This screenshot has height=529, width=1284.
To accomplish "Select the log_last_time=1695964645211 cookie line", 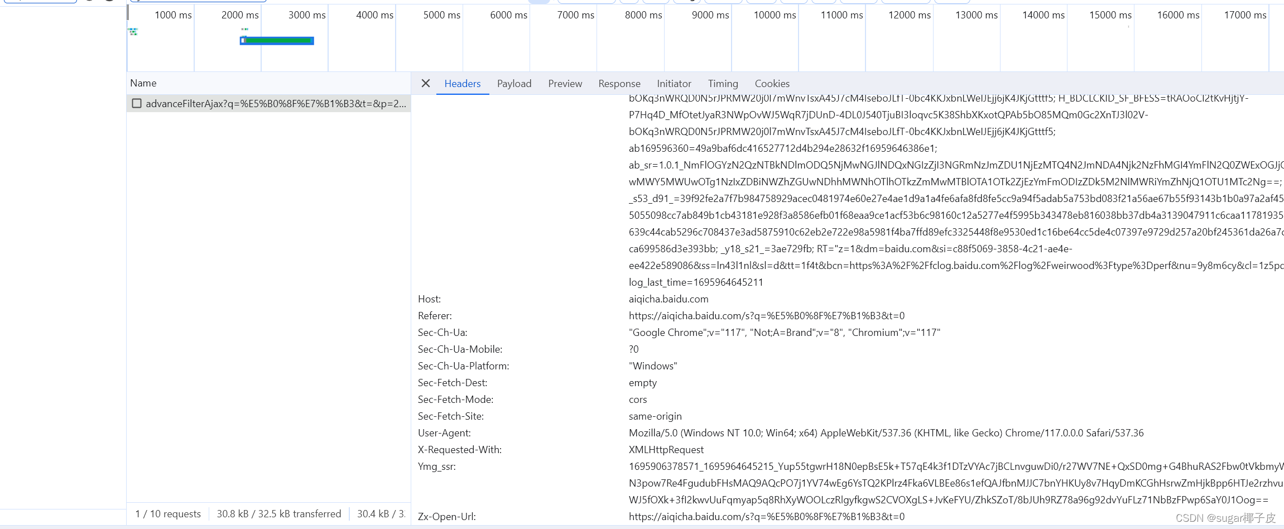I will point(696,282).
